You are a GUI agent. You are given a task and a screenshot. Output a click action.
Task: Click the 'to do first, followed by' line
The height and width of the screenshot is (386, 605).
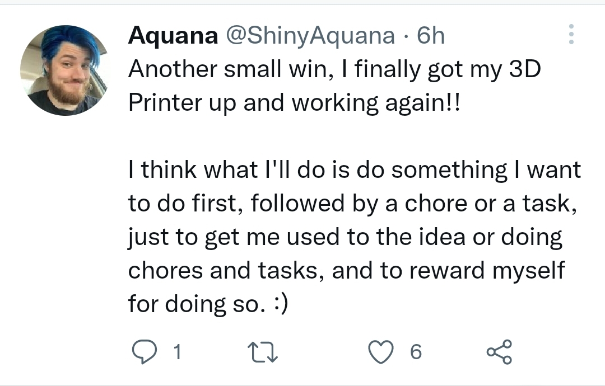click(x=353, y=204)
